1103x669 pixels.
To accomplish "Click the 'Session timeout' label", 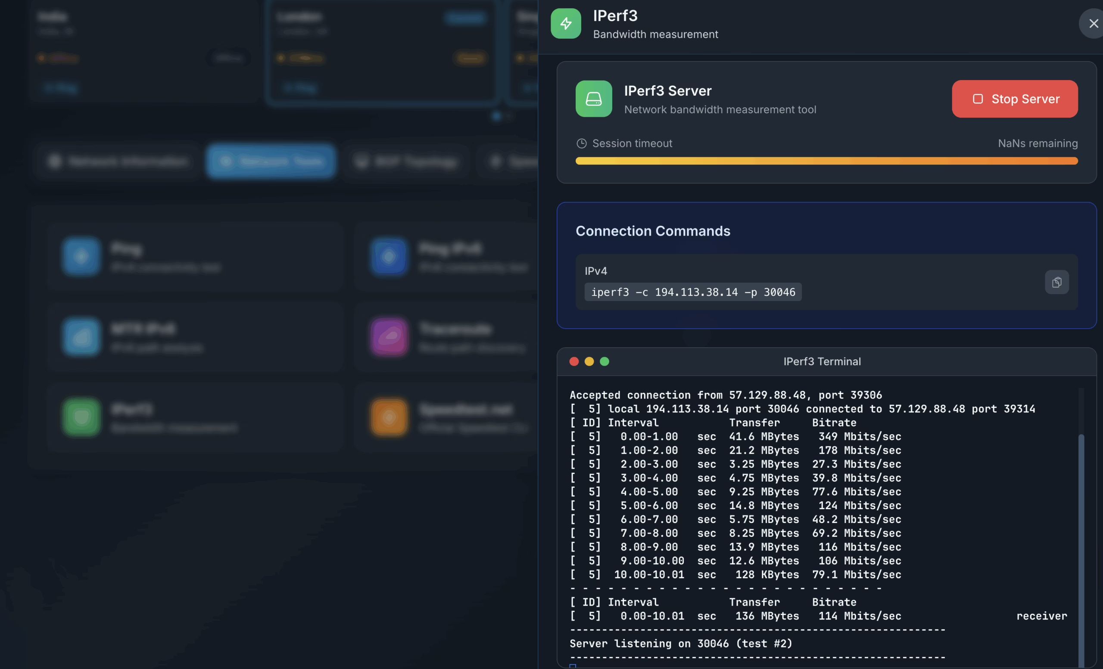I will [632, 143].
